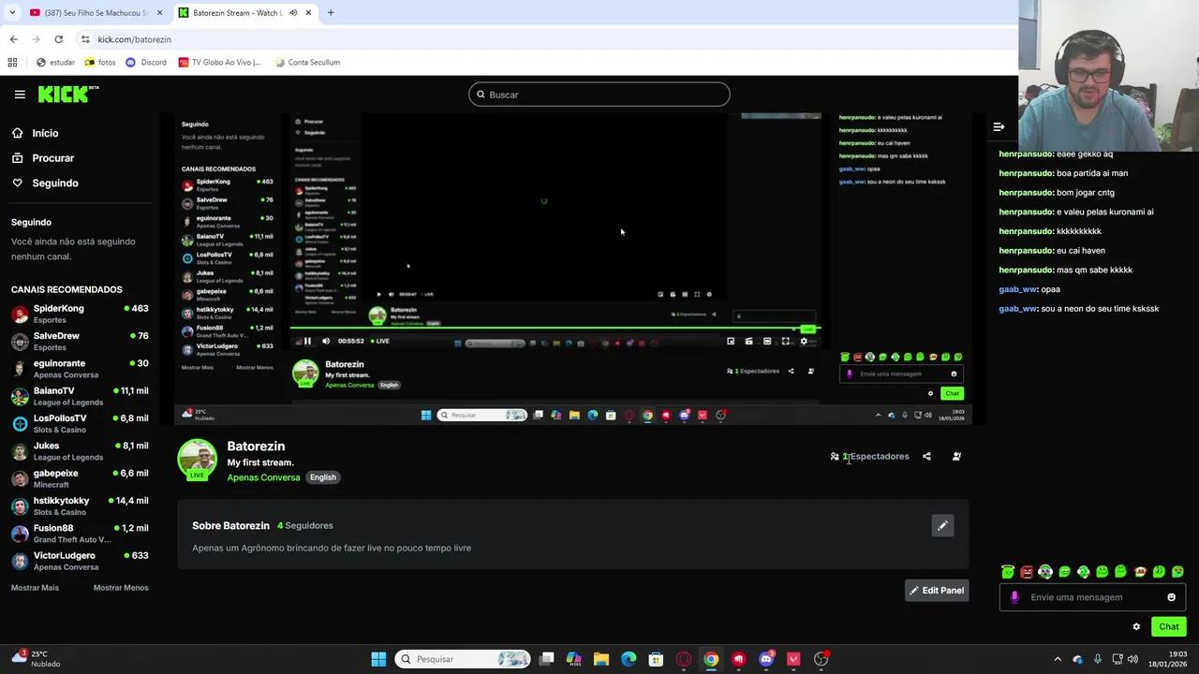
Task: Go back in browser history
Action: click(x=13, y=39)
